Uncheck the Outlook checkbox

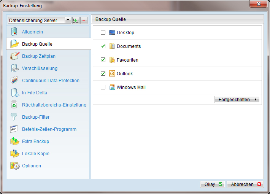pyautogui.click(x=103, y=73)
